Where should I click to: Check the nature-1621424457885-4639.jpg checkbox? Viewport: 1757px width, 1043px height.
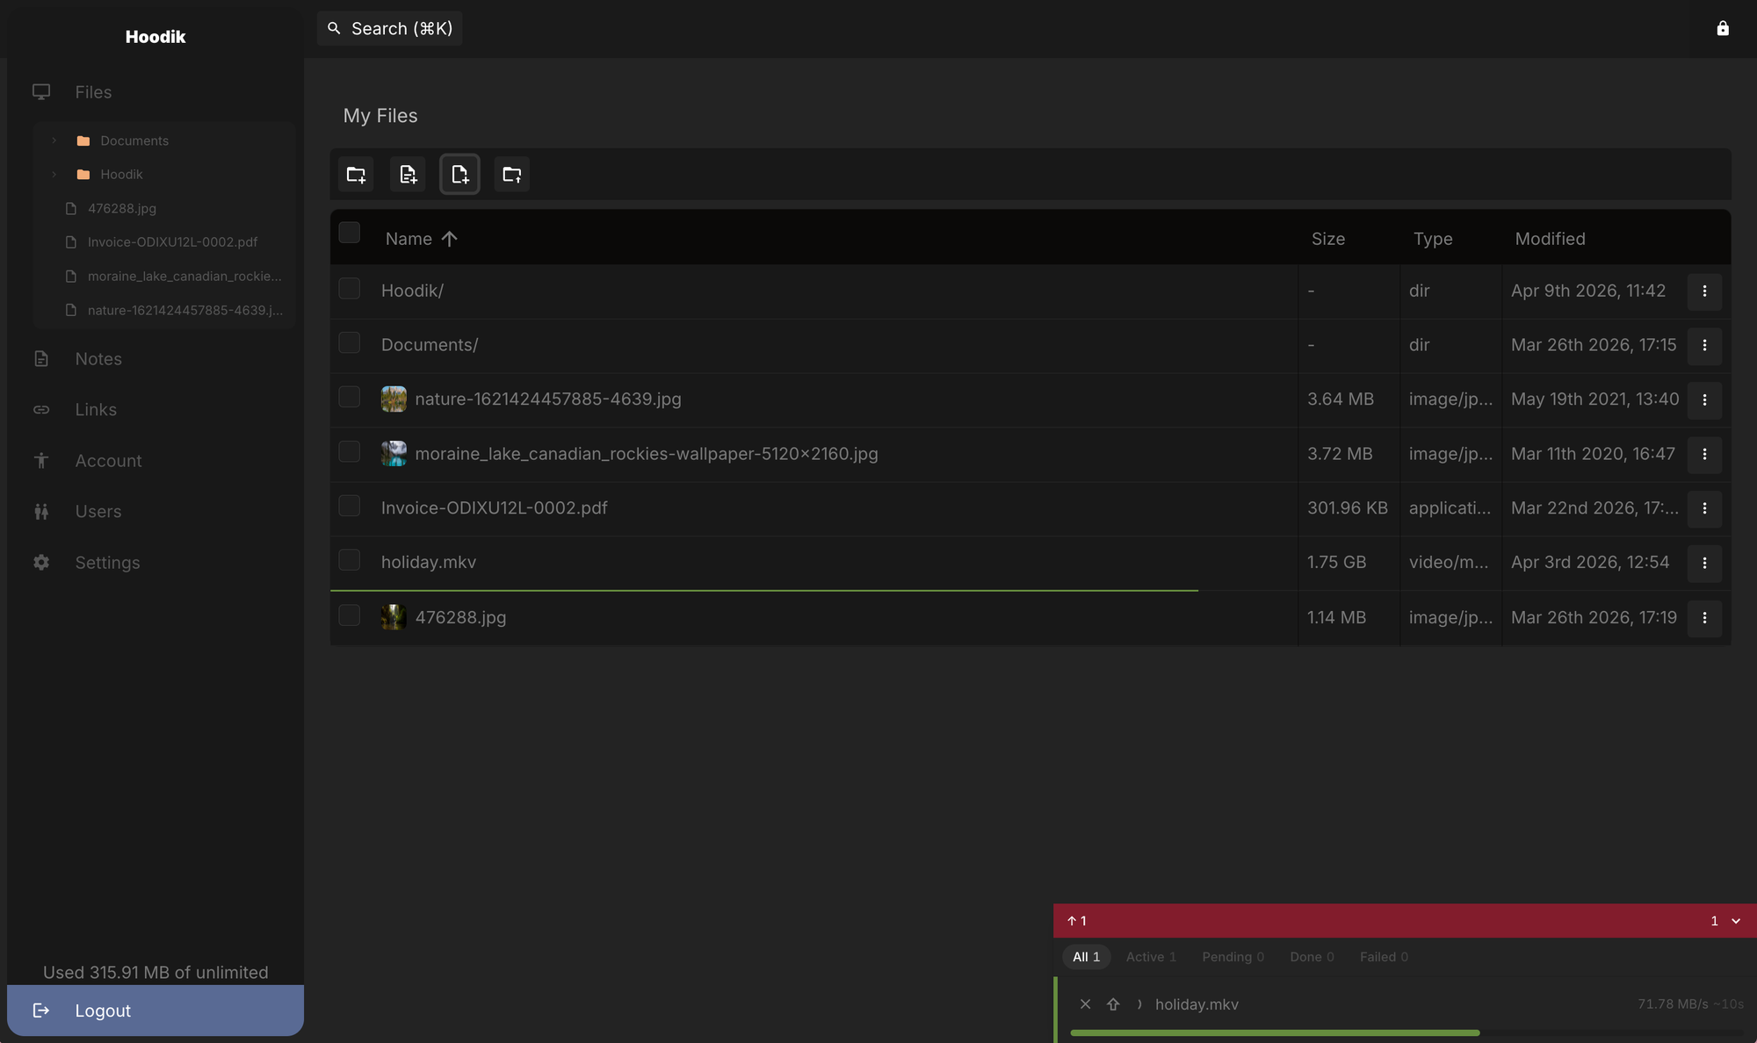[350, 398]
